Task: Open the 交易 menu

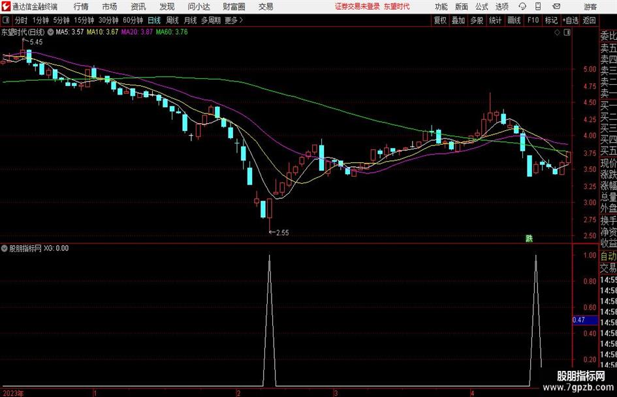Action: click(266, 7)
